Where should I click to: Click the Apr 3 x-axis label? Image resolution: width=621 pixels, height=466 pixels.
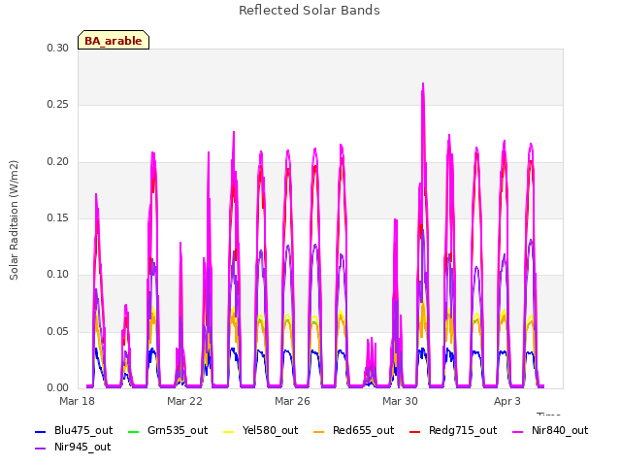[x=507, y=401]
